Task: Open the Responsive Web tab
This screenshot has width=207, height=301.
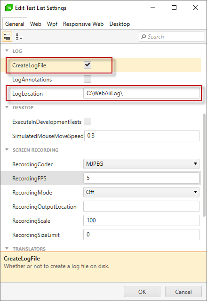Action: (x=83, y=24)
